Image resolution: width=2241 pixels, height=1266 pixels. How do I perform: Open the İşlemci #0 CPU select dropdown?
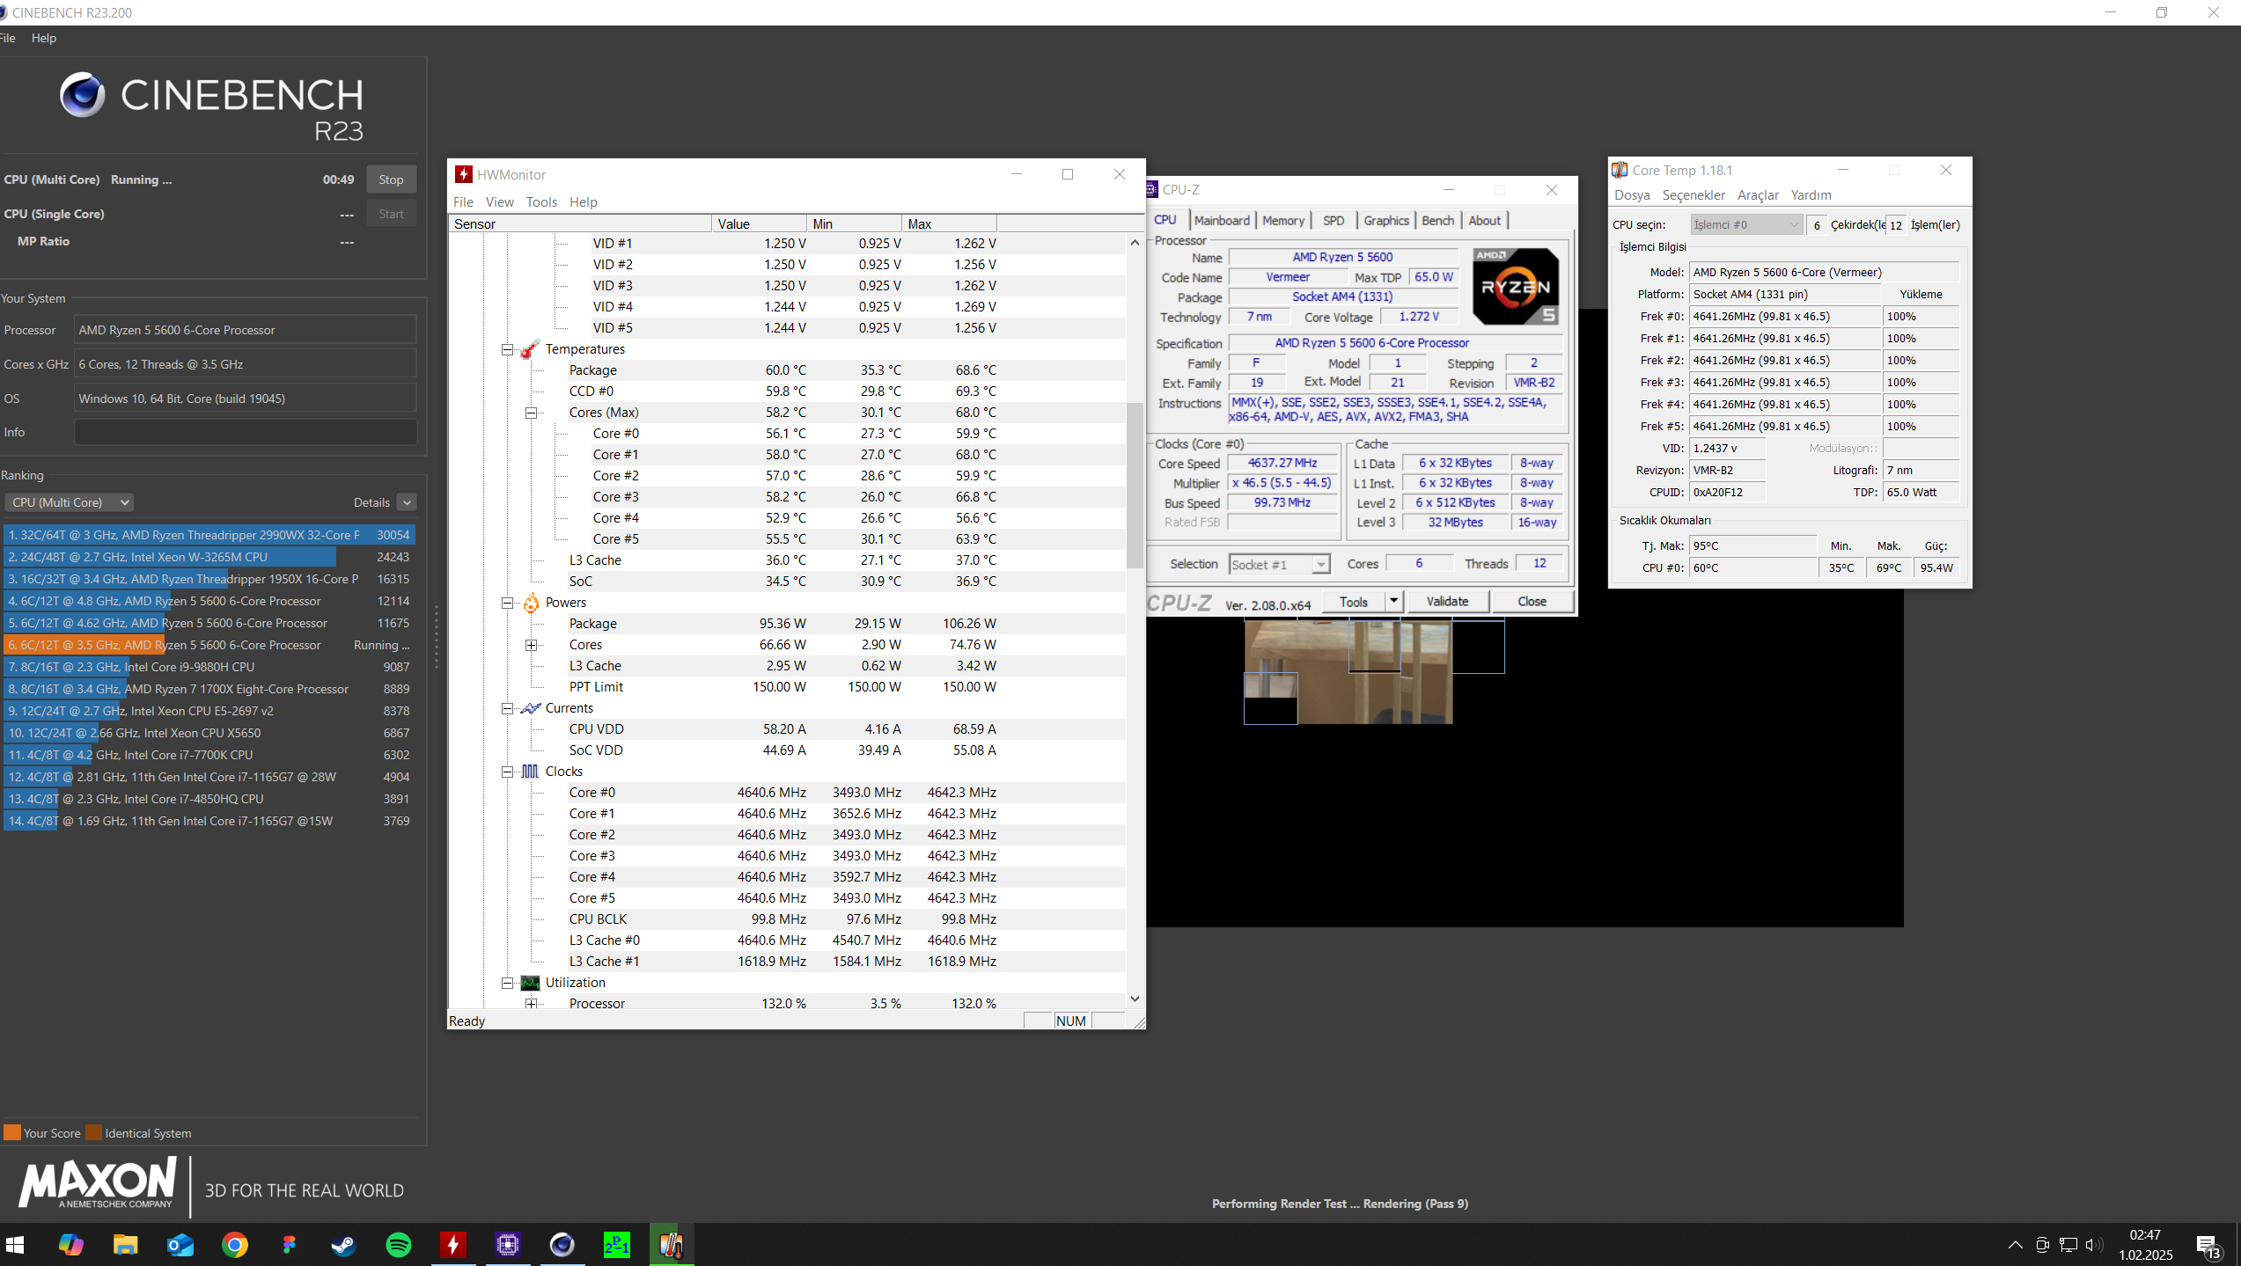coord(1745,224)
